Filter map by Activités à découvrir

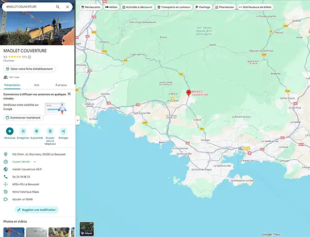(x=137, y=7)
